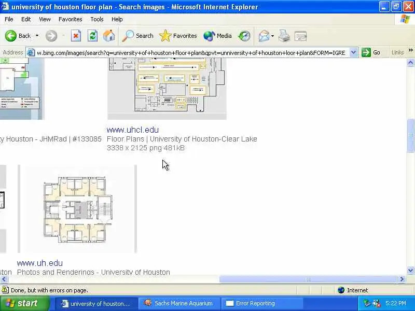Image resolution: width=415 pixels, height=311 pixels.
Task: Click the Back toolbar button
Action: (18, 36)
